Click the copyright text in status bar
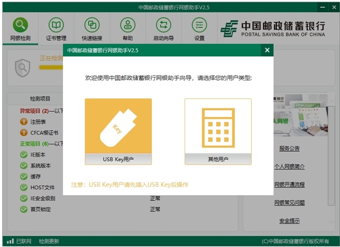 [295, 241]
